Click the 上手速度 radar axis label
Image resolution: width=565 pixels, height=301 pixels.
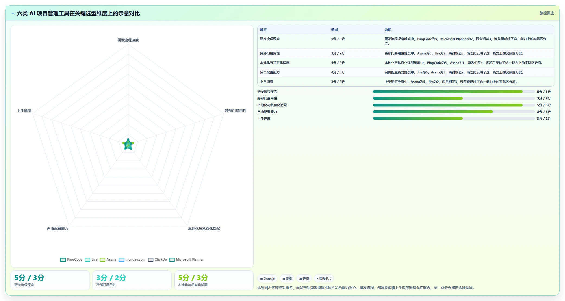[x=24, y=111]
